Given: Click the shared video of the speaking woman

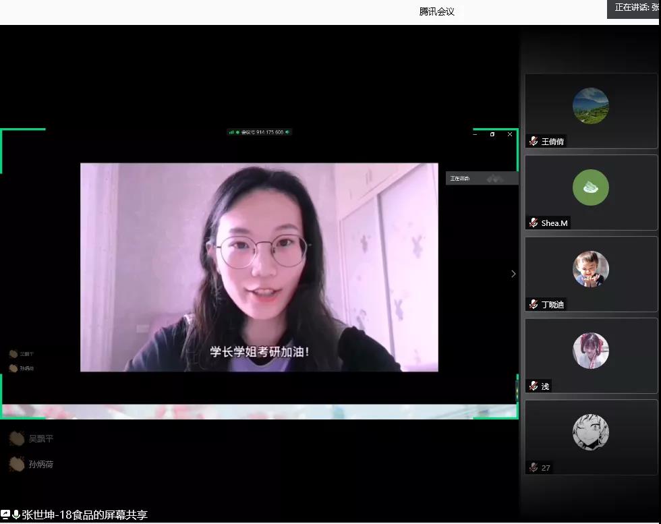Looking at the screenshot, I should (259, 267).
